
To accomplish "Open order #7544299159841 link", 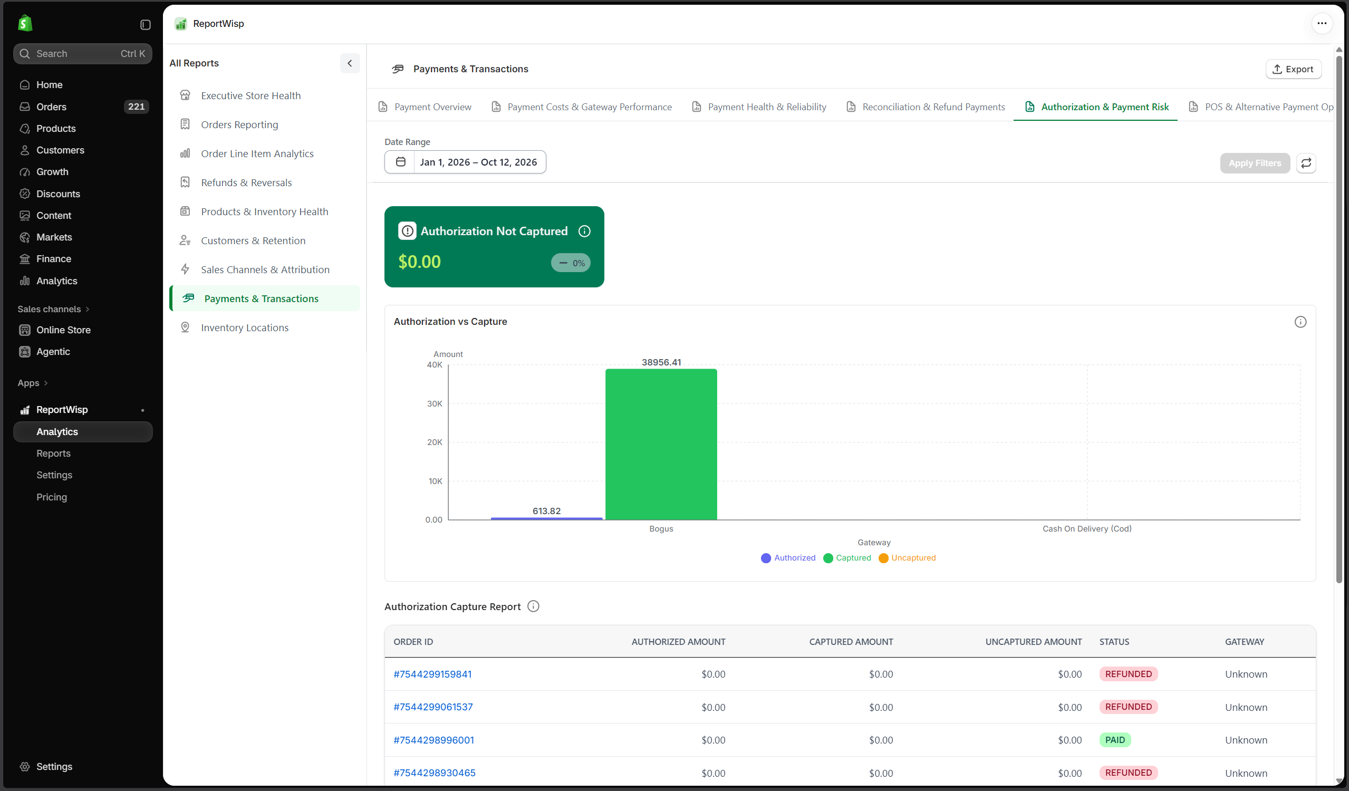I will (x=432, y=674).
